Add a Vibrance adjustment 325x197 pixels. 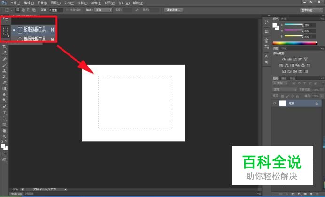pos(306,59)
